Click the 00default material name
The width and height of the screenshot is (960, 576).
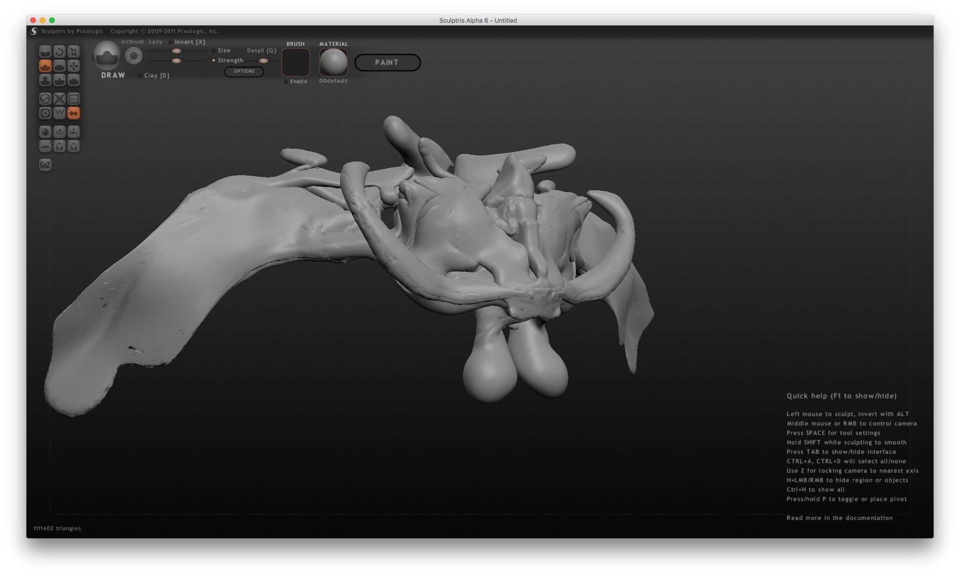pyautogui.click(x=333, y=81)
